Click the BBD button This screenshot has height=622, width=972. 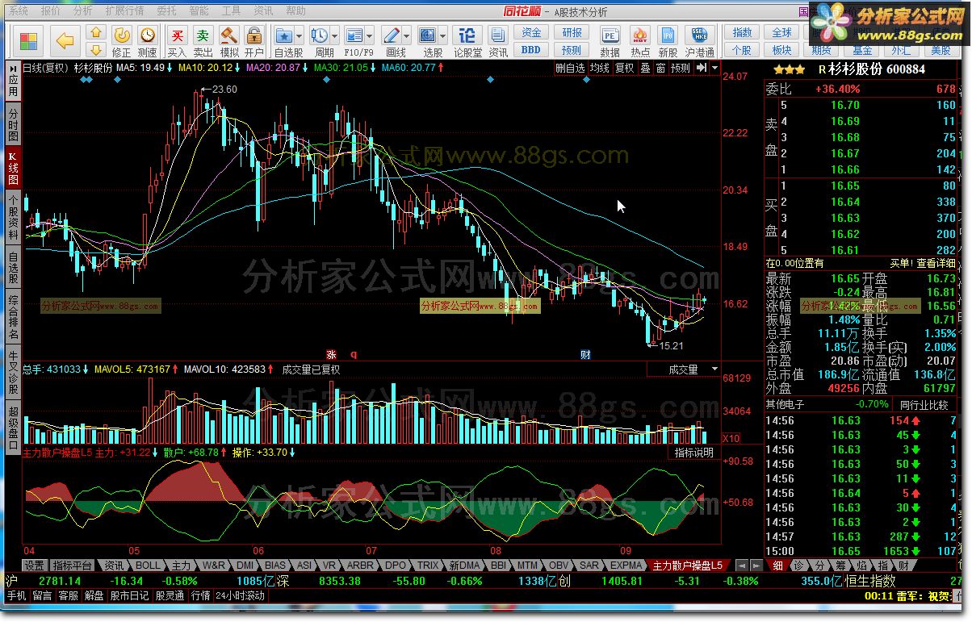click(531, 49)
